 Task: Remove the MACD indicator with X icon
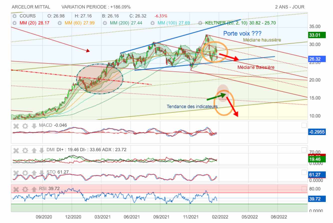[x=16, y=126]
